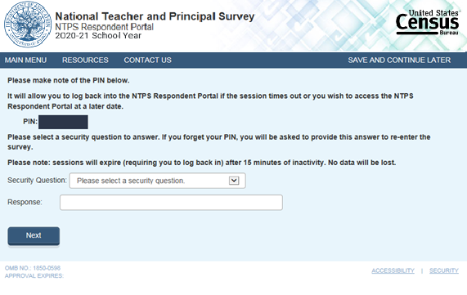Open the Security Question select box
The height and width of the screenshot is (295, 467).
157,181
